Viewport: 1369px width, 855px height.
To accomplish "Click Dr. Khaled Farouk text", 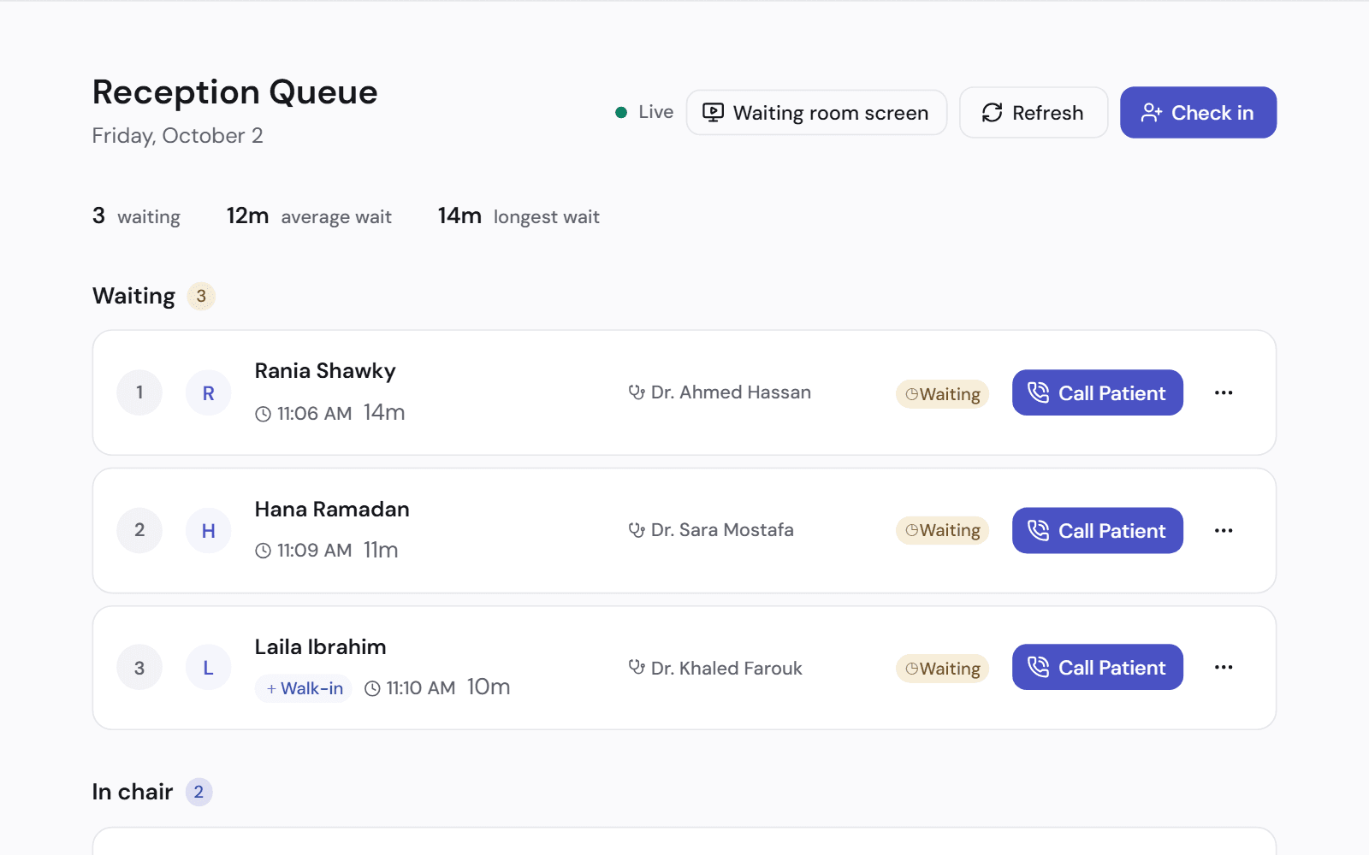I will [x=726, y=669].
